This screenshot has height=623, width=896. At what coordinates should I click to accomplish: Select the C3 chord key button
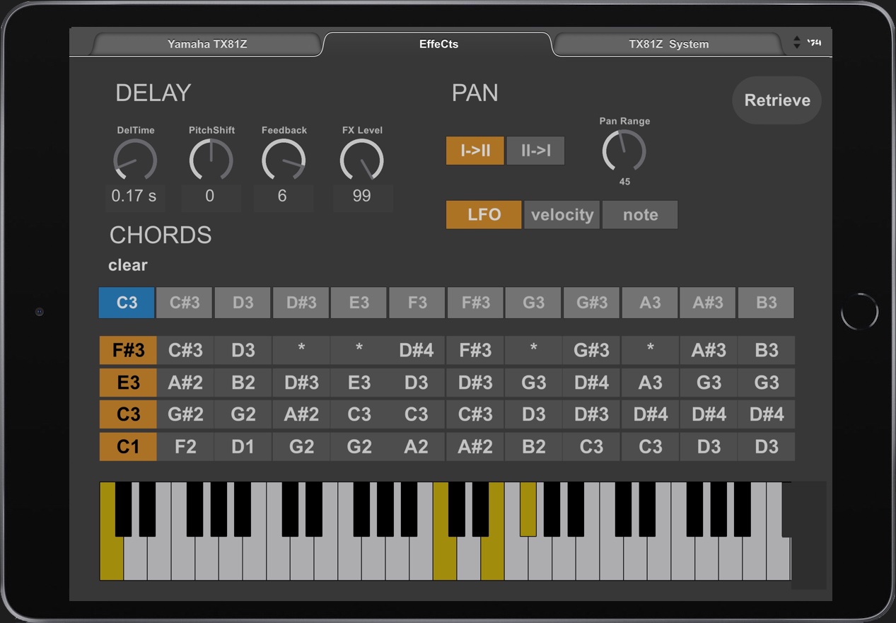pyautogui.click(x=127, y=303)
